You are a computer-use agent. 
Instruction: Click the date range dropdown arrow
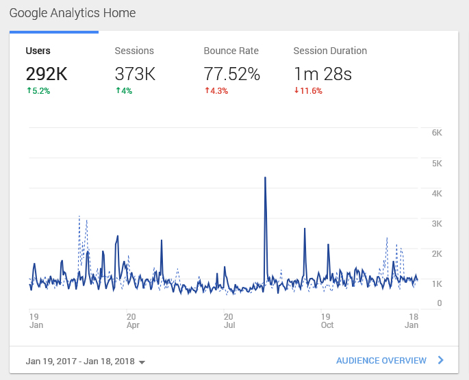[142, 362]
